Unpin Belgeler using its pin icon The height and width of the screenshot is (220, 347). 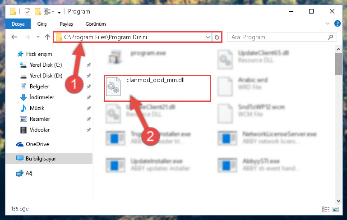click(89, 87)
